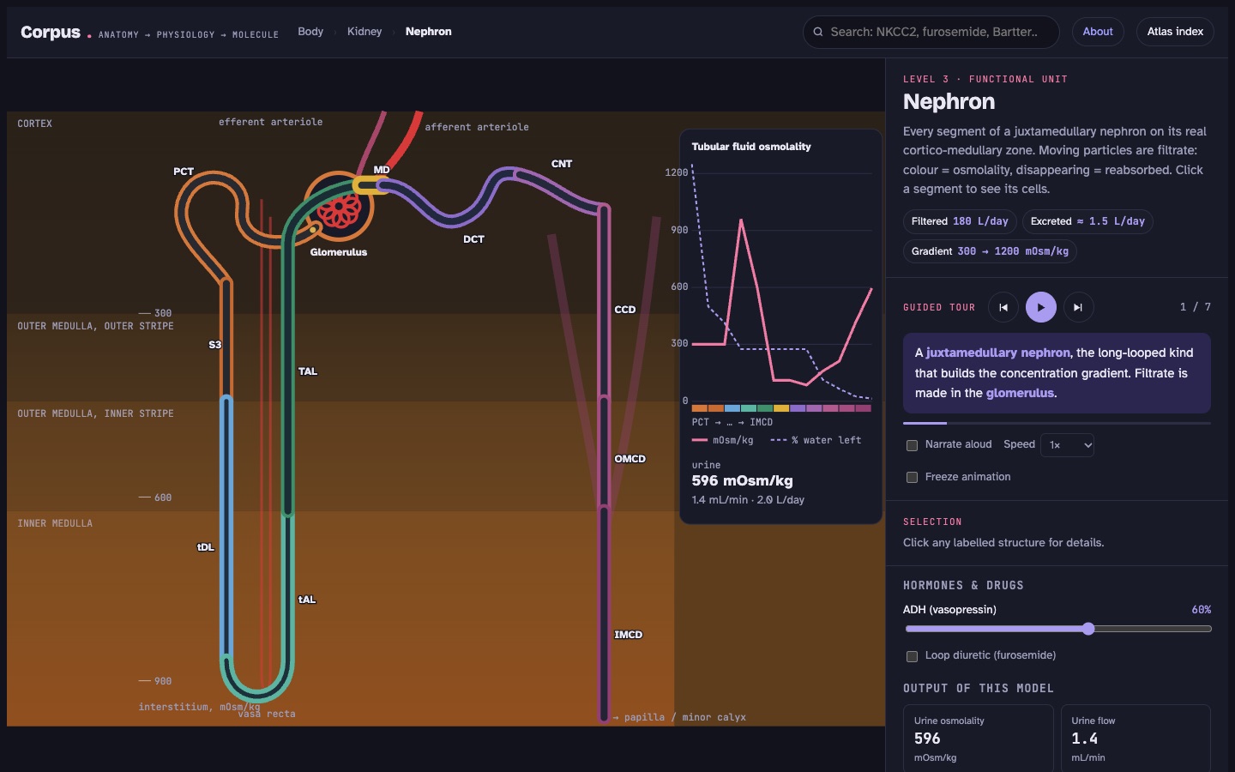Select the S3 segment label
Screen dimensions: 1235x772
(x=215, y=345)
